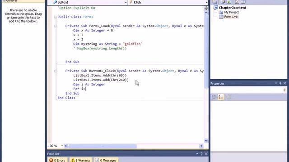The height and width of the screenshot is (162, 289).
Task: Place cursor at end of For i= line
Action: click(86, 89)
